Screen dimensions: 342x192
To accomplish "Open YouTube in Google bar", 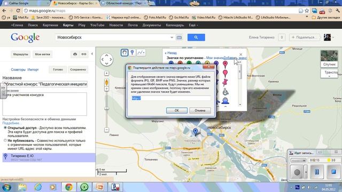I will pos(97,25).
